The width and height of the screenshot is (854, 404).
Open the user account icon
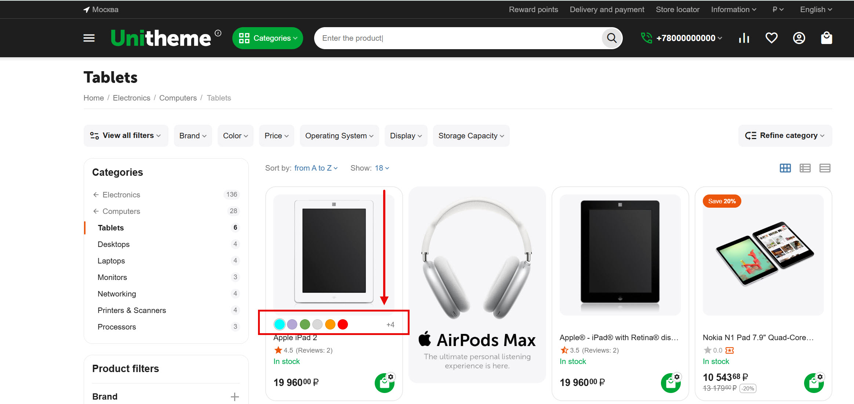coord(799,38)
